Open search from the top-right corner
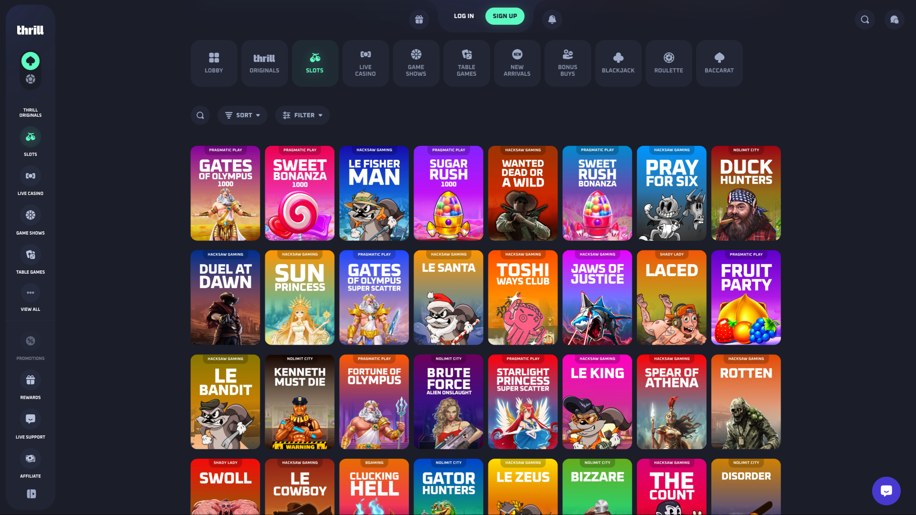Screen dimensions: 916x515 click(x=864, y=20)
